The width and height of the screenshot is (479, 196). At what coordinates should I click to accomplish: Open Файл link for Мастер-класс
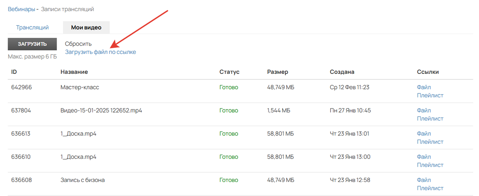[x=424, y=87]
